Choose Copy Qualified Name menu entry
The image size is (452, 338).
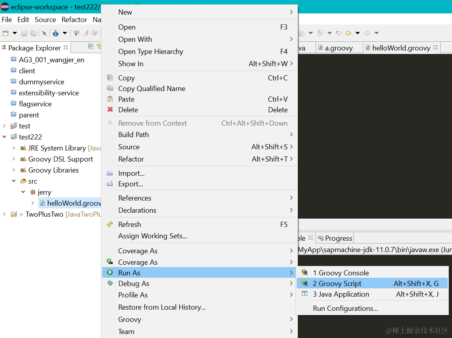pyautogui.click(x=199, y=89)
